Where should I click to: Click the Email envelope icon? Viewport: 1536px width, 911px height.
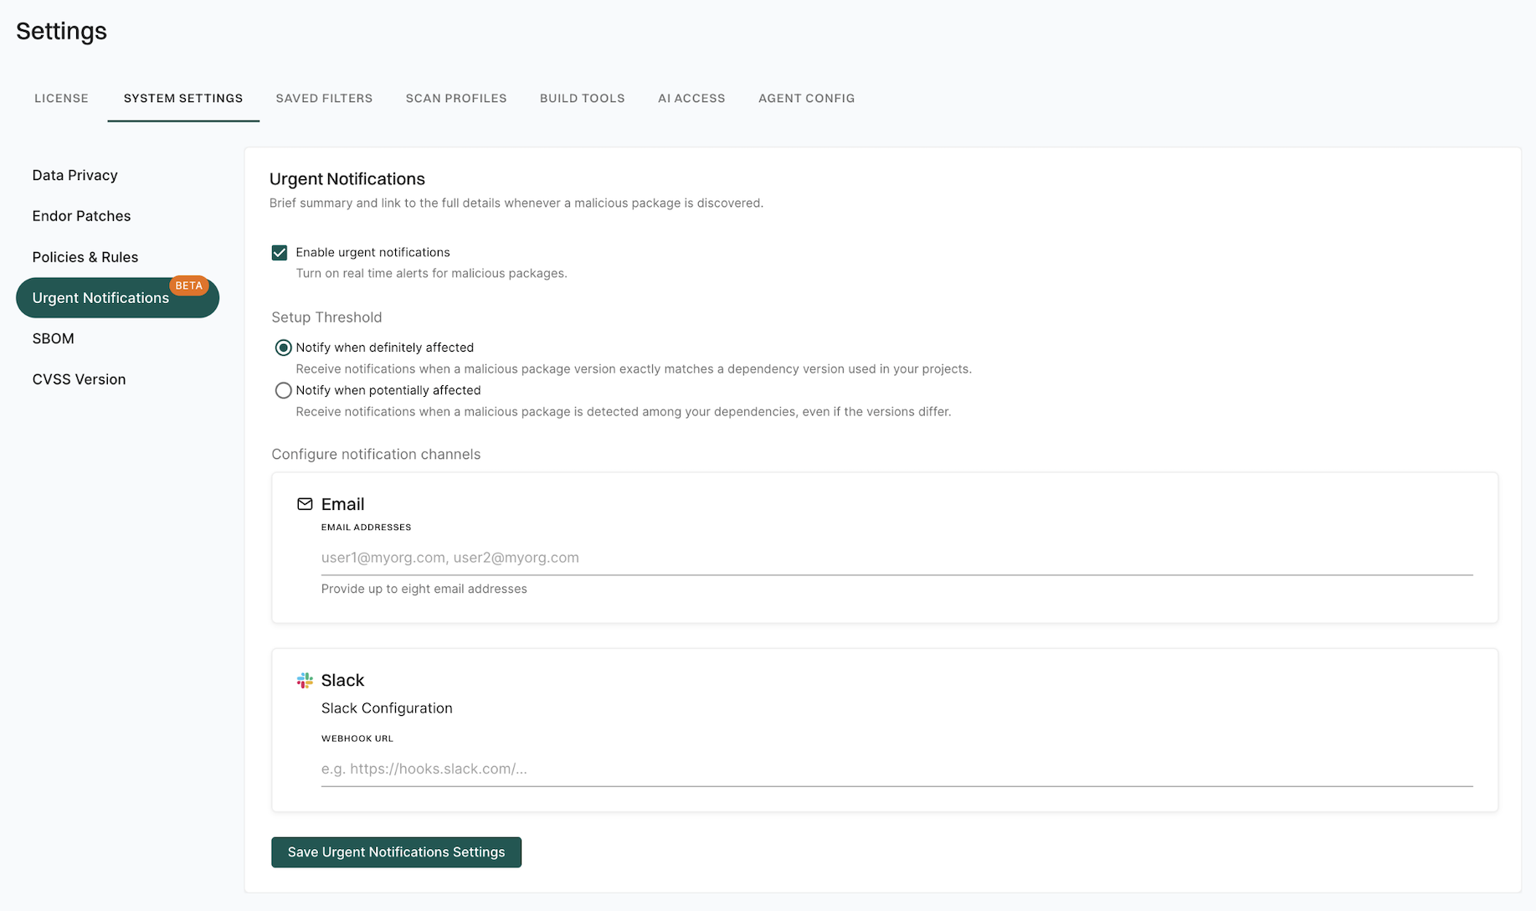(305, 504)
